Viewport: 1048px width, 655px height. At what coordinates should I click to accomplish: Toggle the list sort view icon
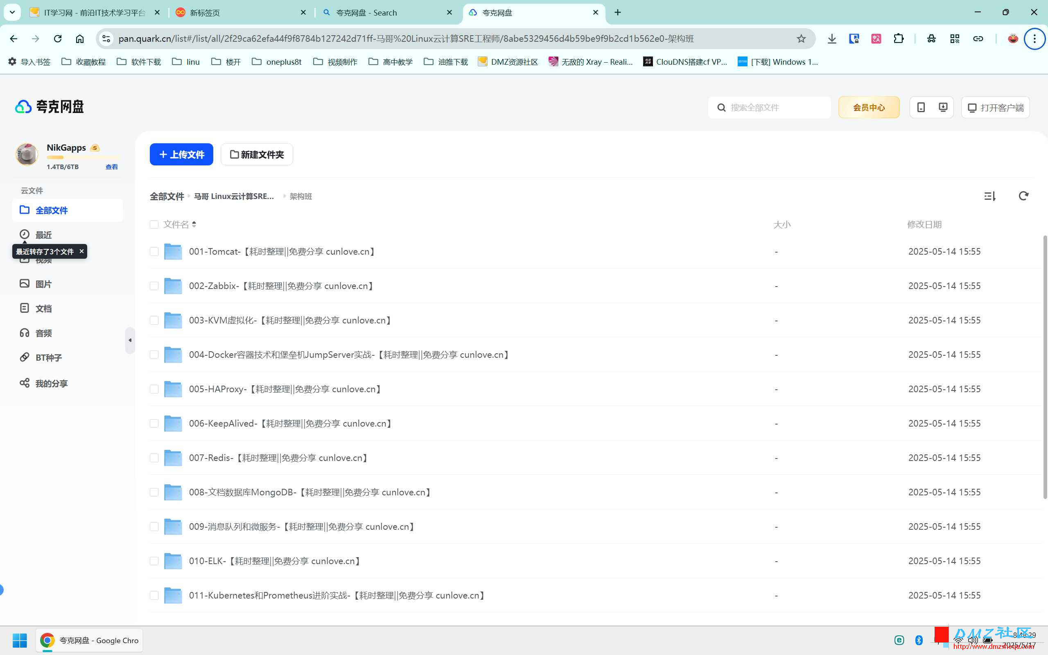click(x=989, y=196)
